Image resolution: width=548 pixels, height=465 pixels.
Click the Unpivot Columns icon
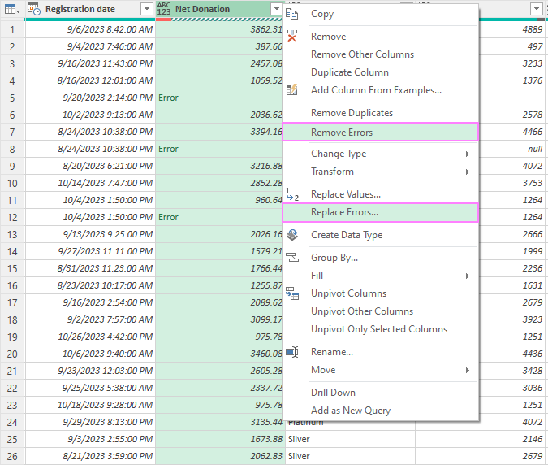pyautogui.click(x=292, y=293)
